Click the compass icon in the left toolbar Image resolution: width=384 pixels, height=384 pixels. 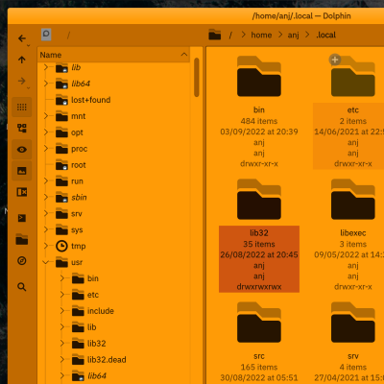coord(22,261)
